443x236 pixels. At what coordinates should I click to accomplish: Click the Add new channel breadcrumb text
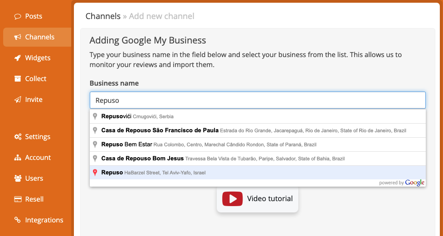pos(161,16)
